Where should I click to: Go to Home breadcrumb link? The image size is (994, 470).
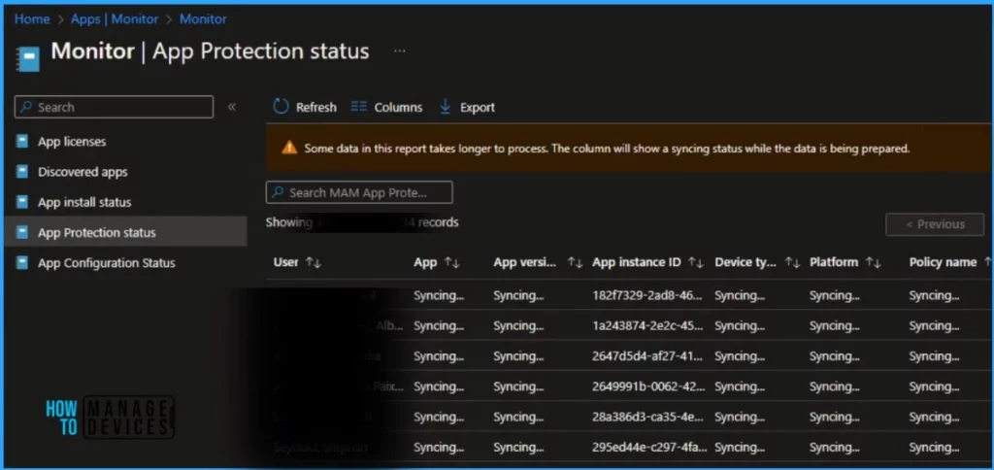[x=32, y=19]
